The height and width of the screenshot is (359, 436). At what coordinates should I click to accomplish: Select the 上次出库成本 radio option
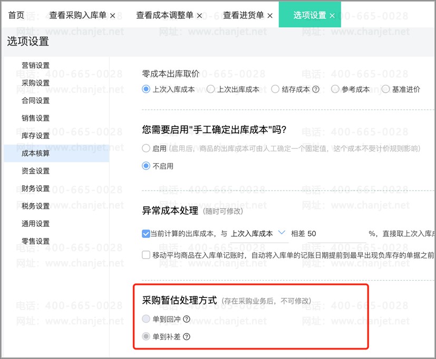210,89
